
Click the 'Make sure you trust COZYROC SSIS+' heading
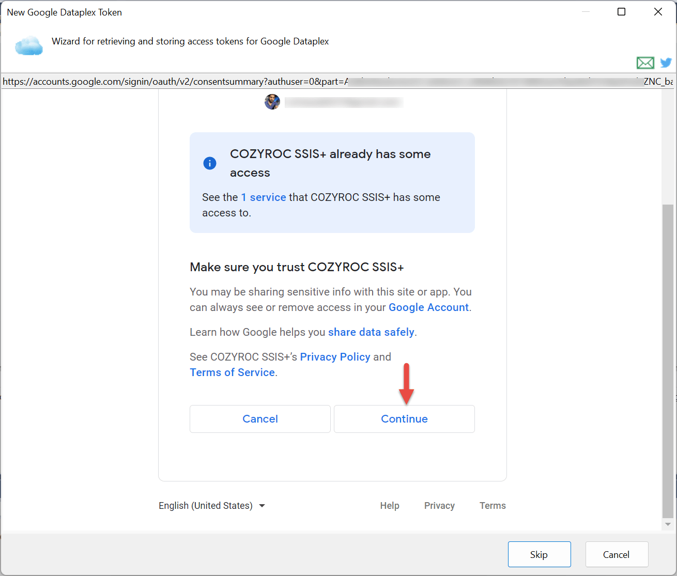297,267
